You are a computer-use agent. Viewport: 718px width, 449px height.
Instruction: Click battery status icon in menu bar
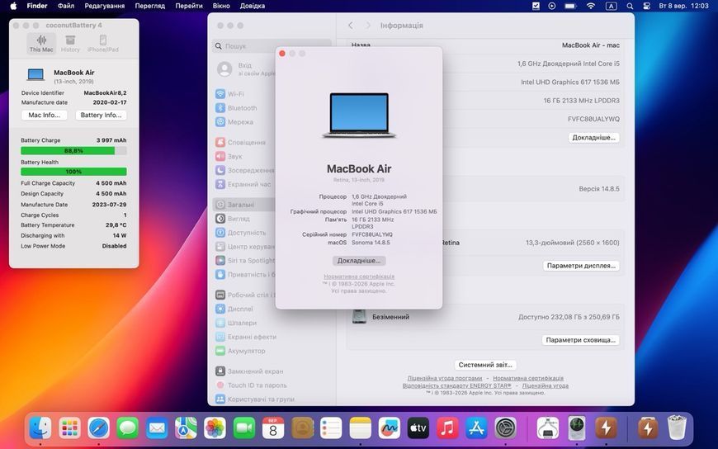coord(570,6)
